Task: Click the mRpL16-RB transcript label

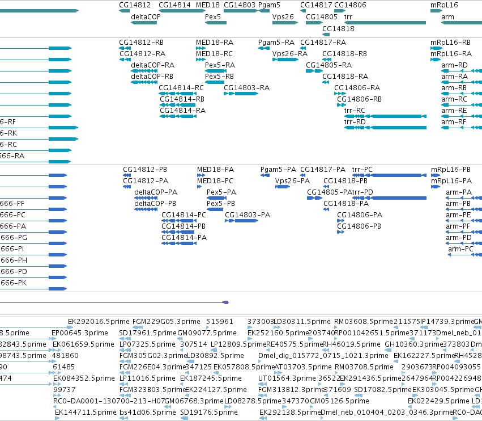Action: (450, 42)
